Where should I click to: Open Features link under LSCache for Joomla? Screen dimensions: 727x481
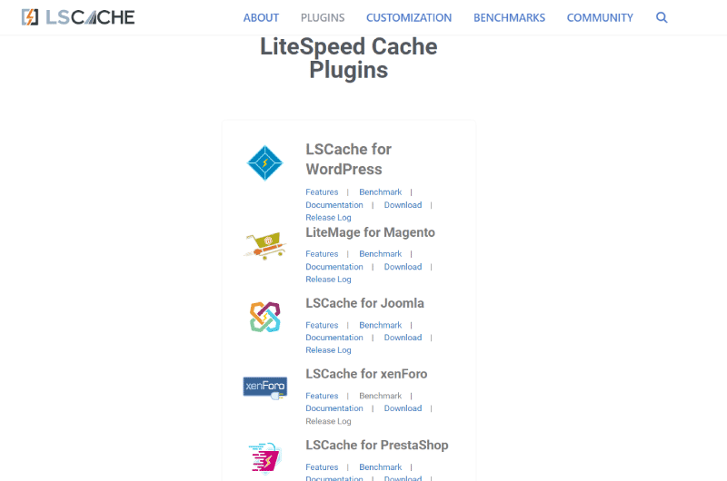click(x=322, y=326)
